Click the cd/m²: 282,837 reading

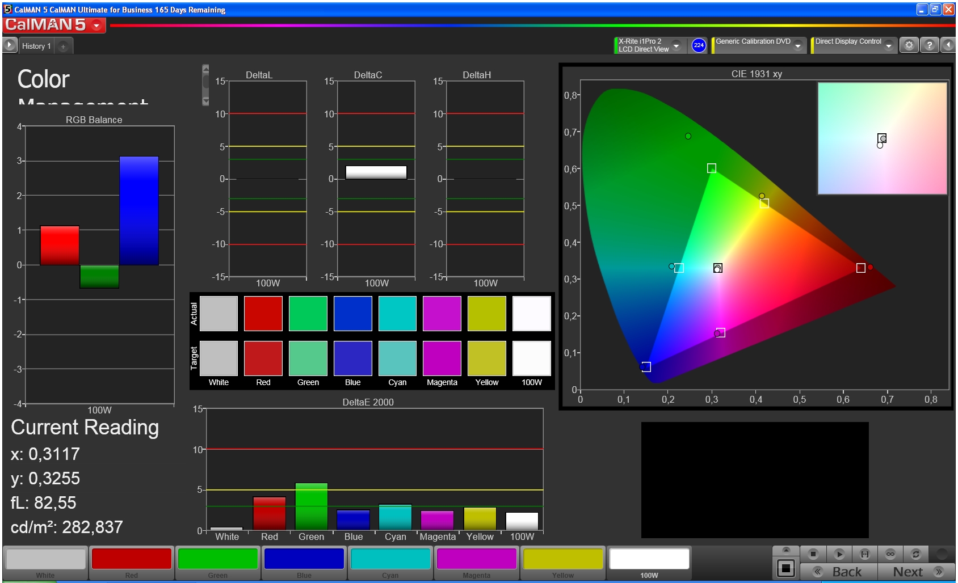[x=67, y=527]
